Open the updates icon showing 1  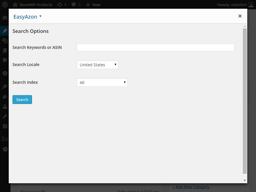click(x=60, y=5)
